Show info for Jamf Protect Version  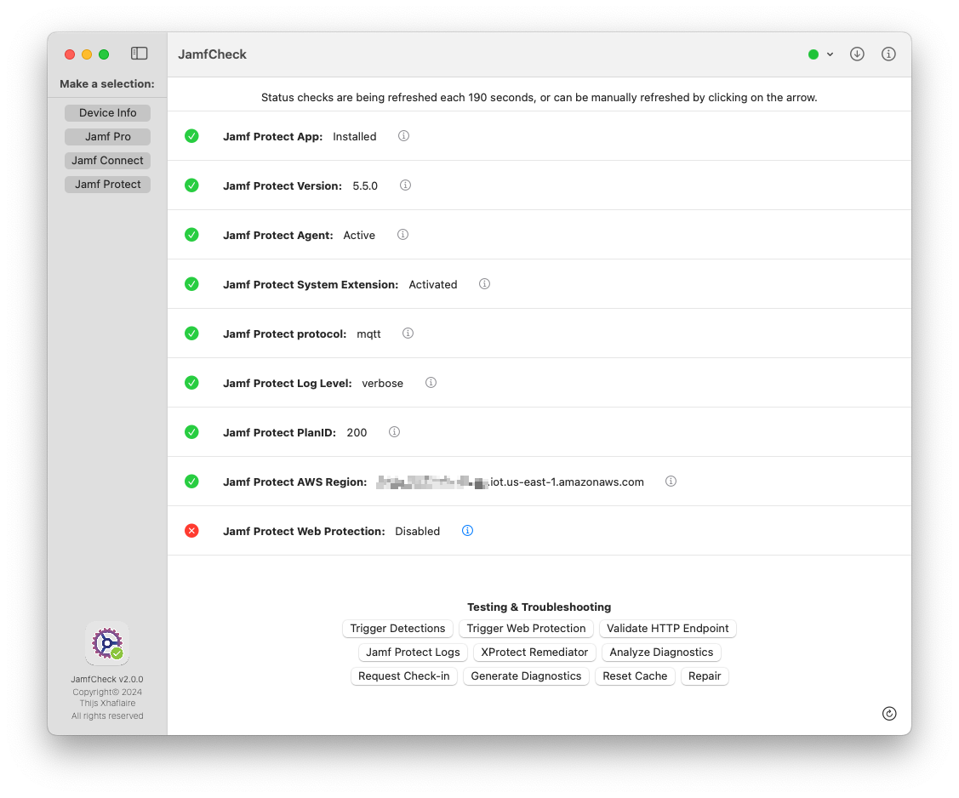pyautogui.click(x=405, y=185)
